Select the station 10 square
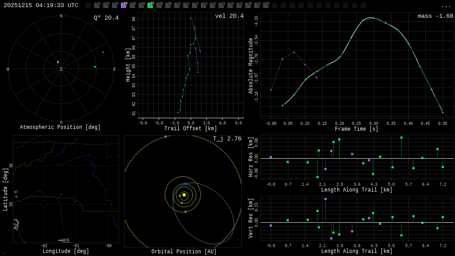455x256 pixels. click(177, 5)
